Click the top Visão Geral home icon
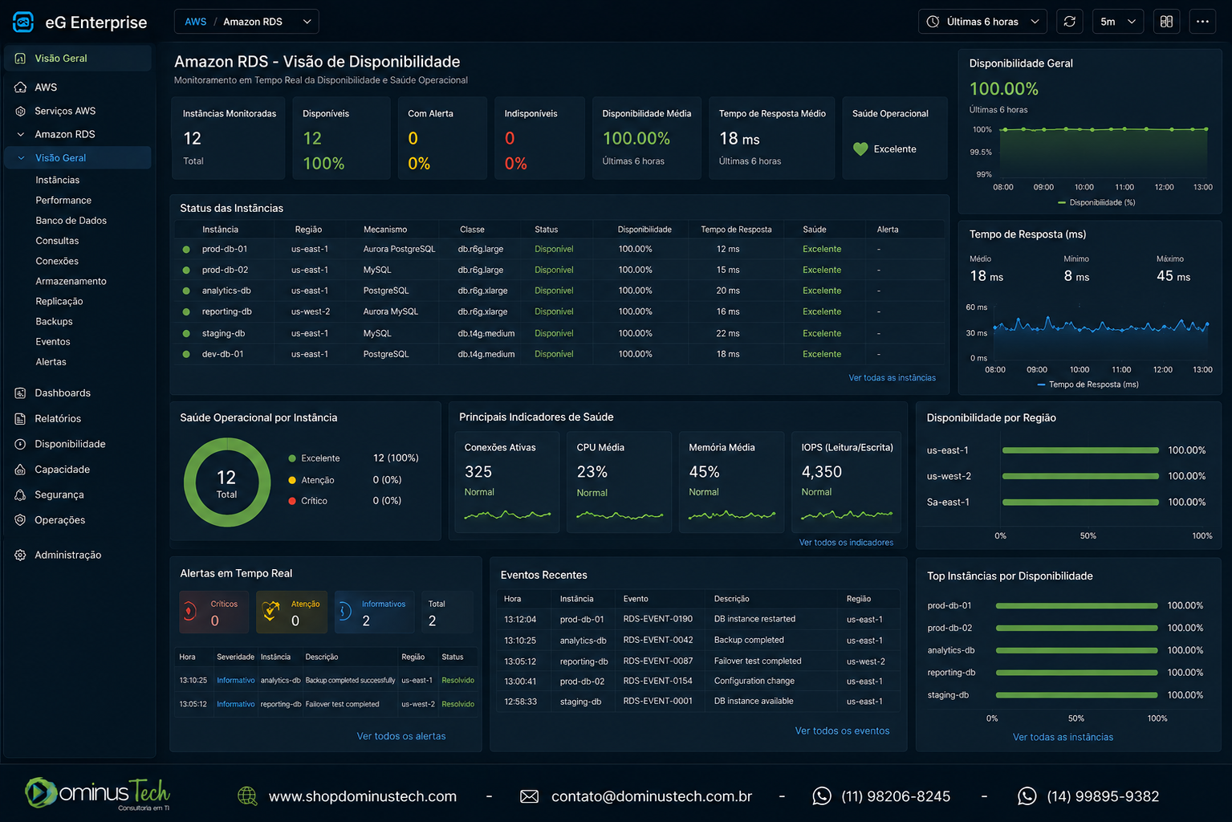1232x822 pixels. coord(20,58)
